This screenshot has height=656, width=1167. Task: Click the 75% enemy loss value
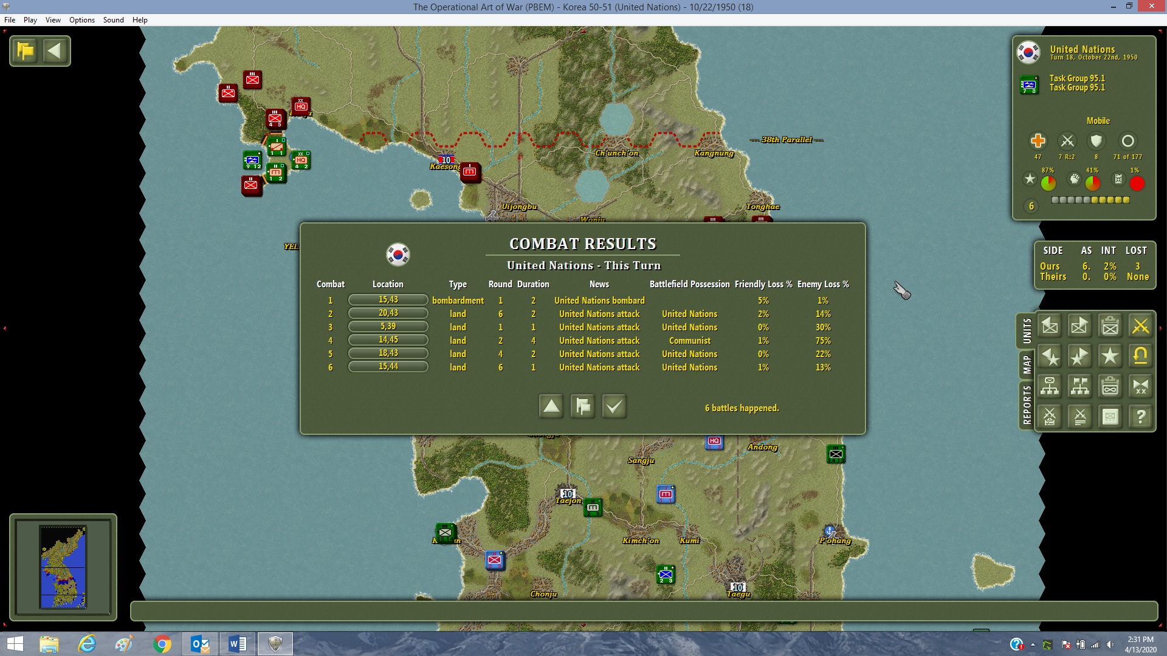(x=823, y=341)
